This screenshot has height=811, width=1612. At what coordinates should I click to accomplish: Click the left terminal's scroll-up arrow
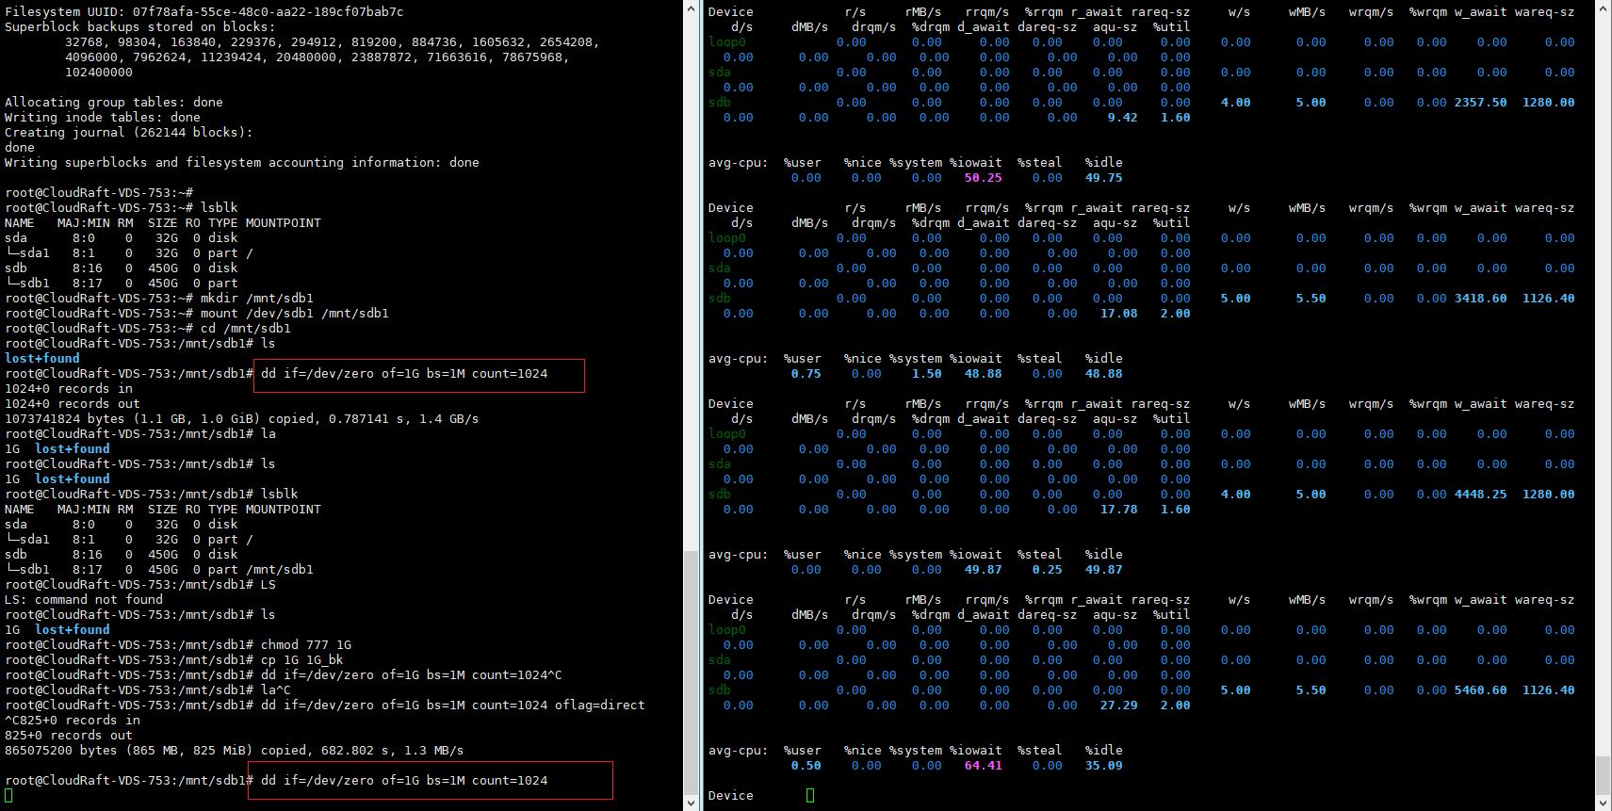(692, 8)
